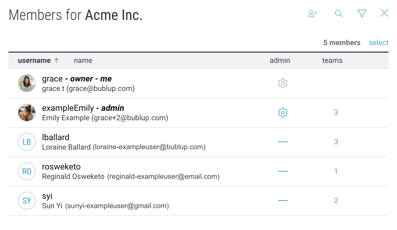This screenshot has width=397, height=230.
Task: Close the Members panel
Action: coord(384,13)
